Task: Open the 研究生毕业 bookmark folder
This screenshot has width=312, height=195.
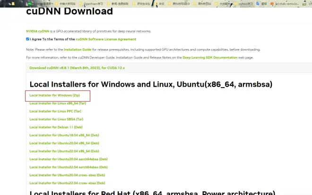Action: pyautogui.click(x=141, y=4)
